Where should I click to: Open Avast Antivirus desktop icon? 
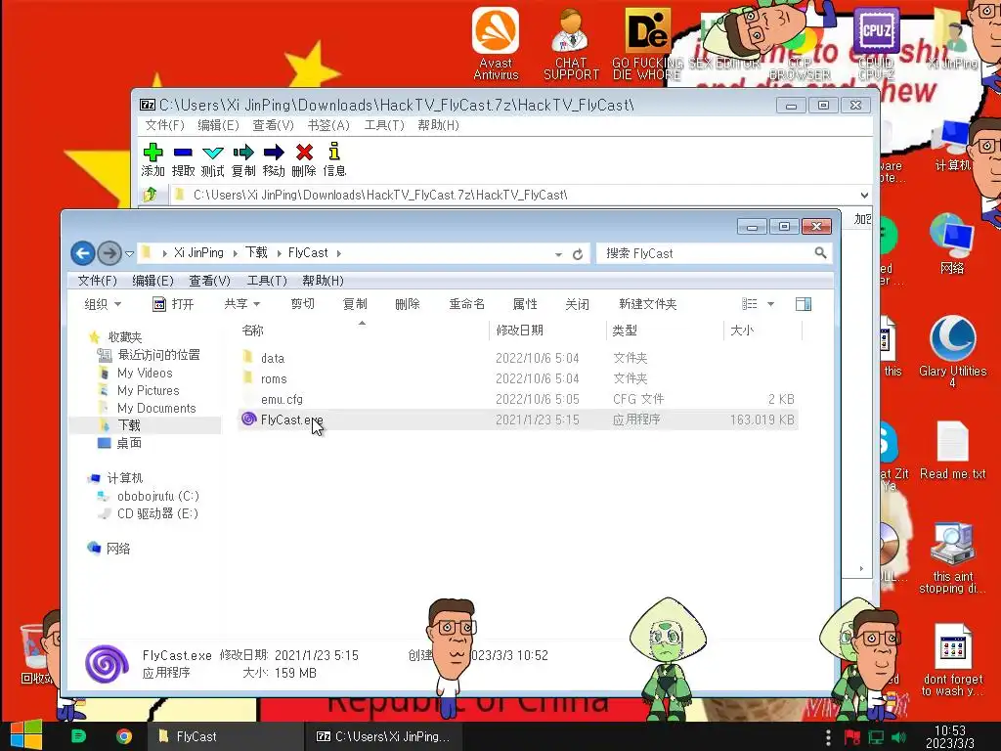point(496,43)
